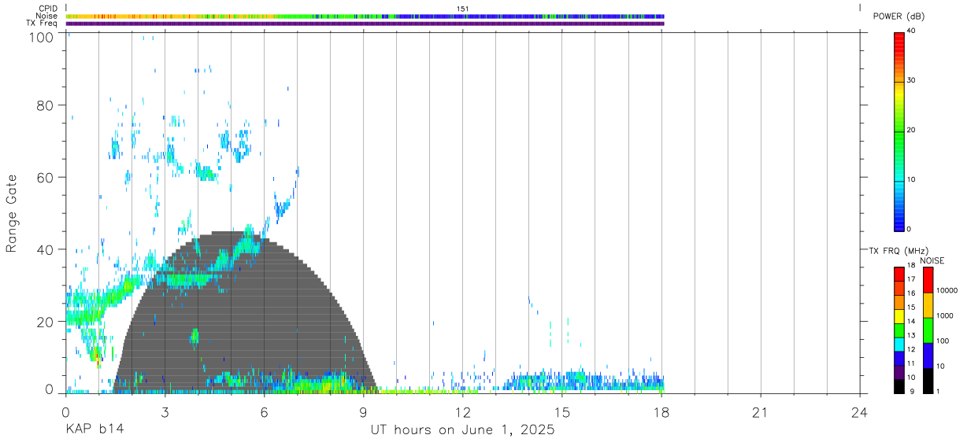967x446 pixels.
Task: Click the blue swatch in NOISE legend
Action: pos(928,356)
